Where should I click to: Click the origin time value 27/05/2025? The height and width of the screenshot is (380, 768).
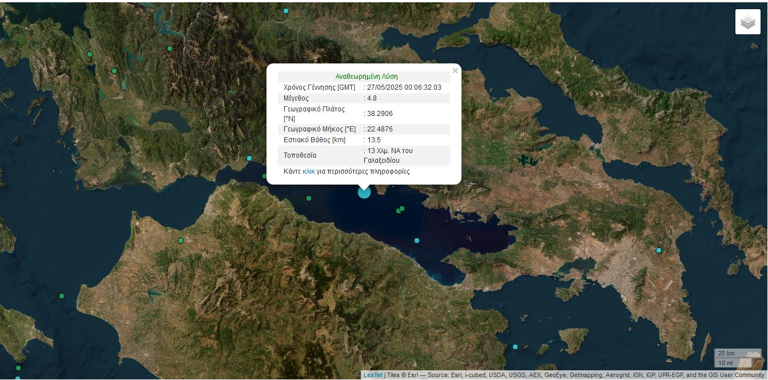(404, 87)
